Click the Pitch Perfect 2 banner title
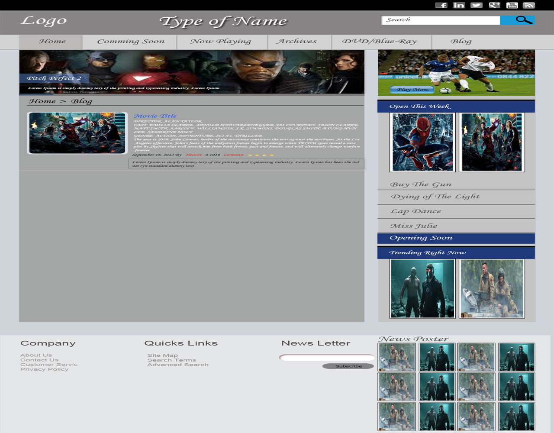The width and height of the screenshot is (554, 433). [54, 78]
